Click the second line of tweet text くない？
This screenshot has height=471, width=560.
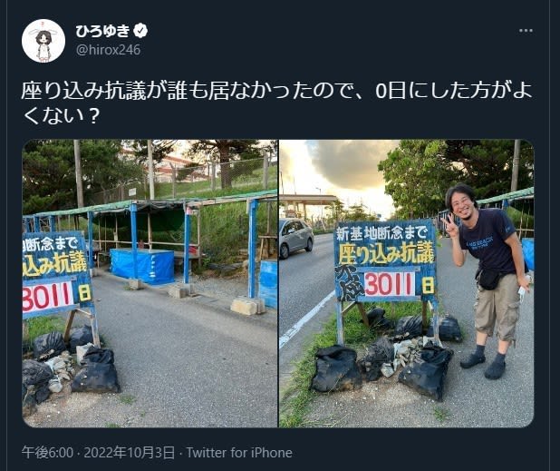coord(61,116)
